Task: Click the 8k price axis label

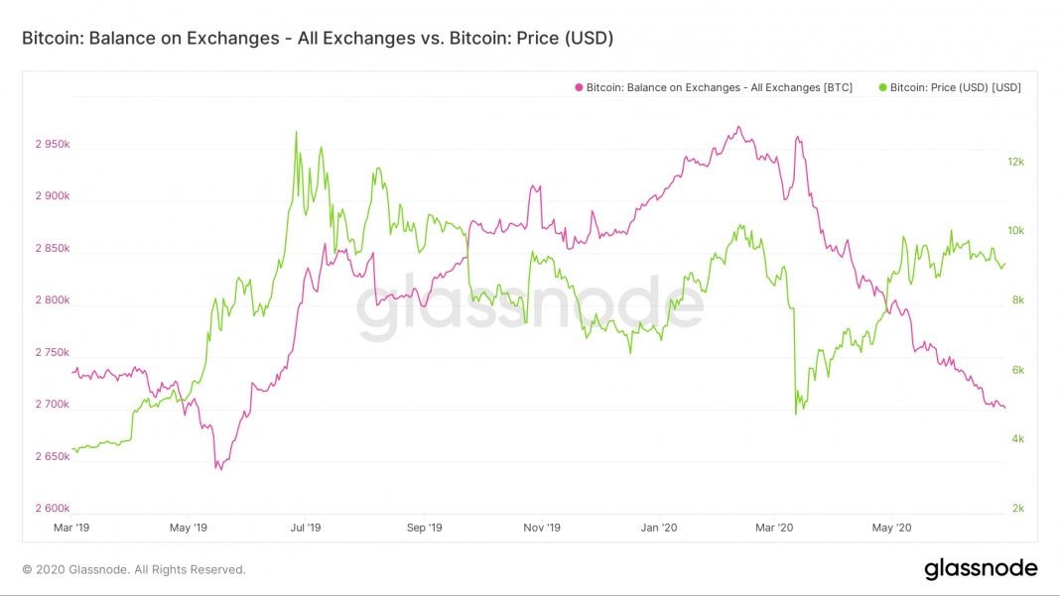Action: coord(1017,299)
